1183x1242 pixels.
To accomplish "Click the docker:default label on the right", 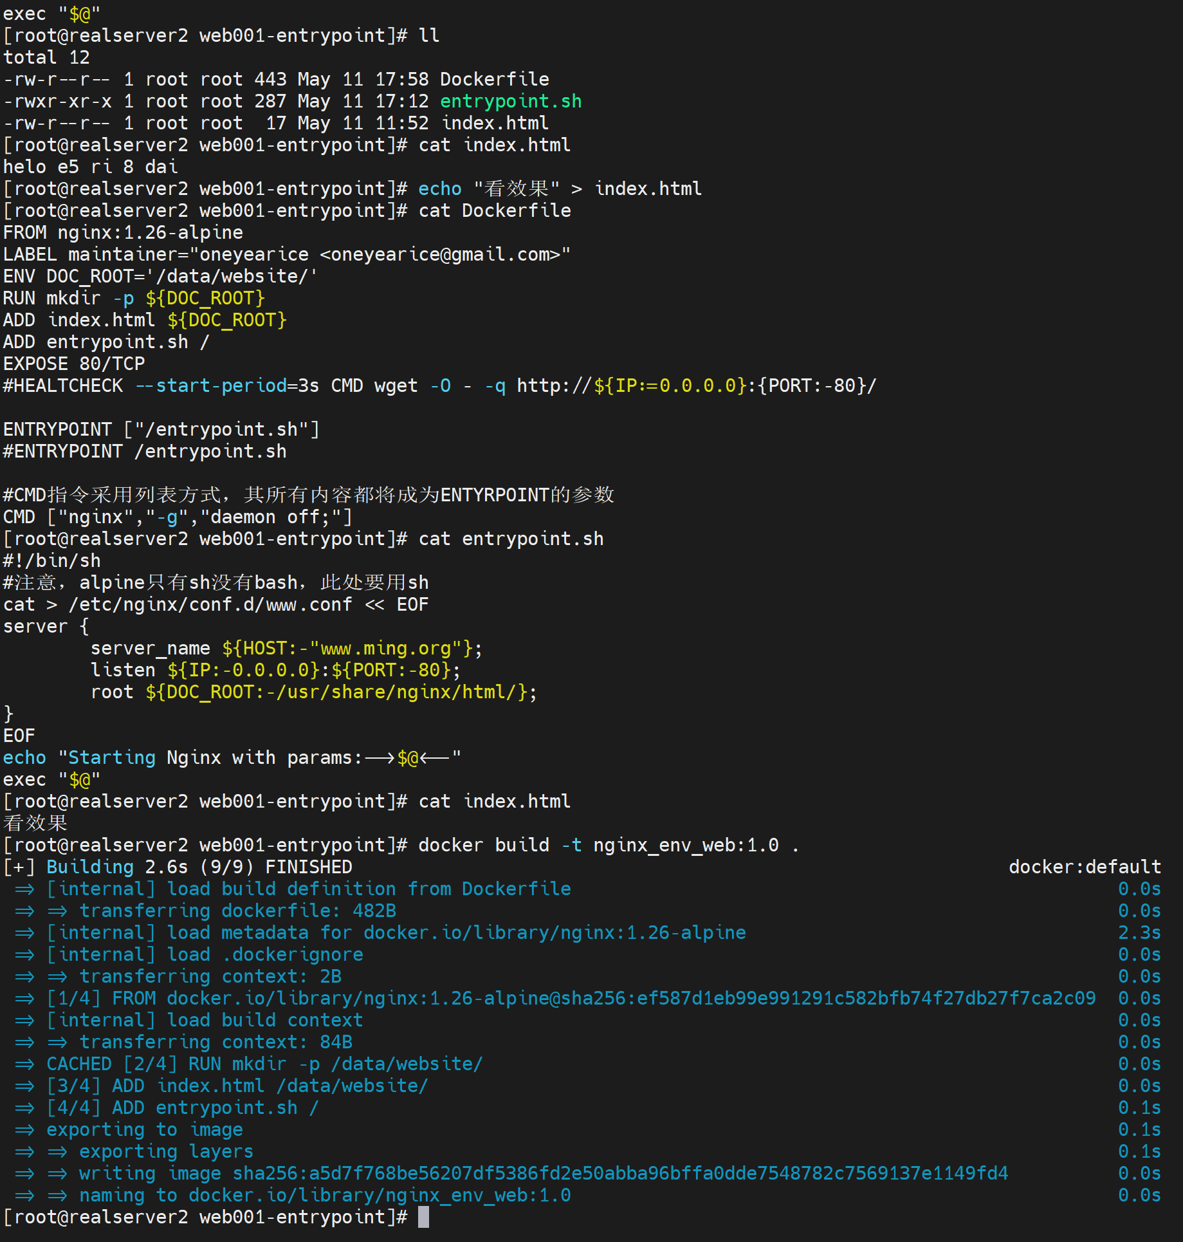I will point(1084,867).
